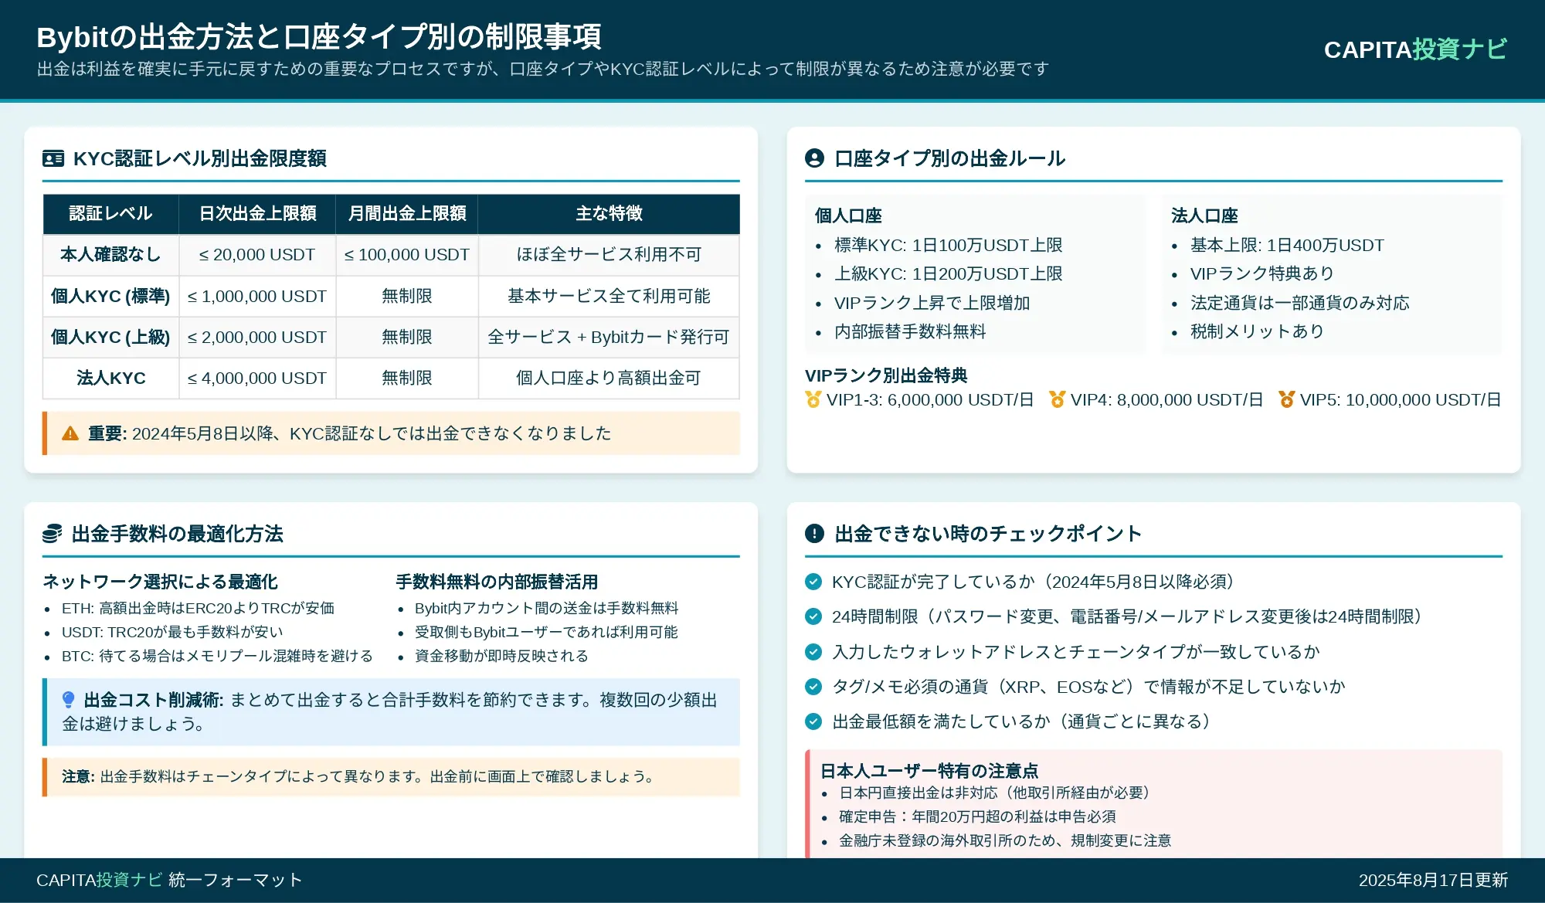Click the 日次出金上限額 column header

(257, 214)
